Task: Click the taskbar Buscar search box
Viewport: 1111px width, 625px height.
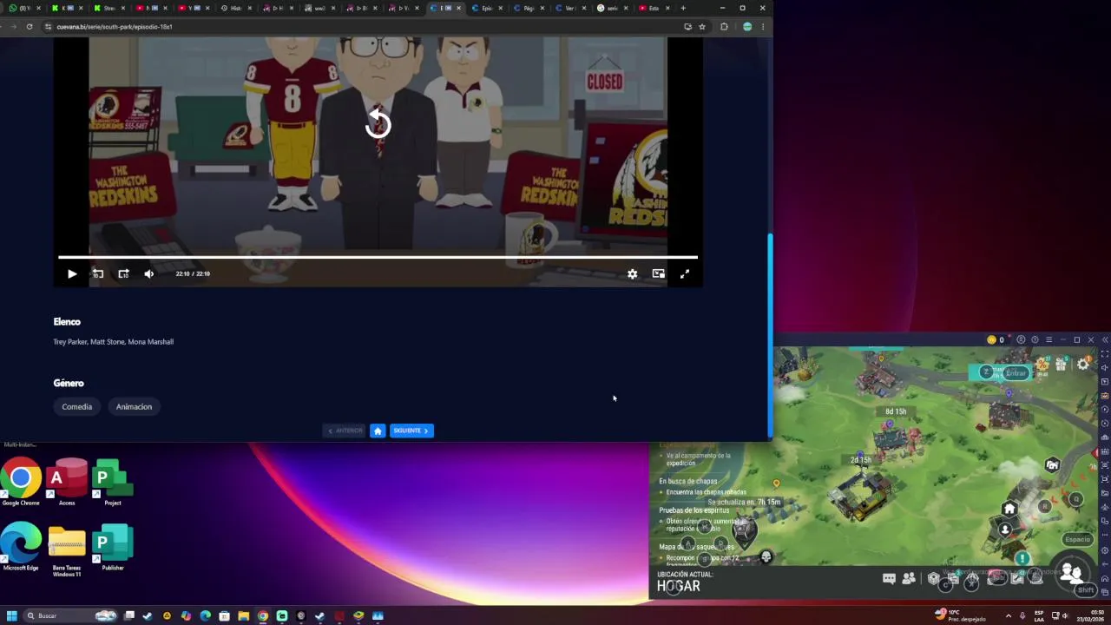Action: tap(70, 615)
